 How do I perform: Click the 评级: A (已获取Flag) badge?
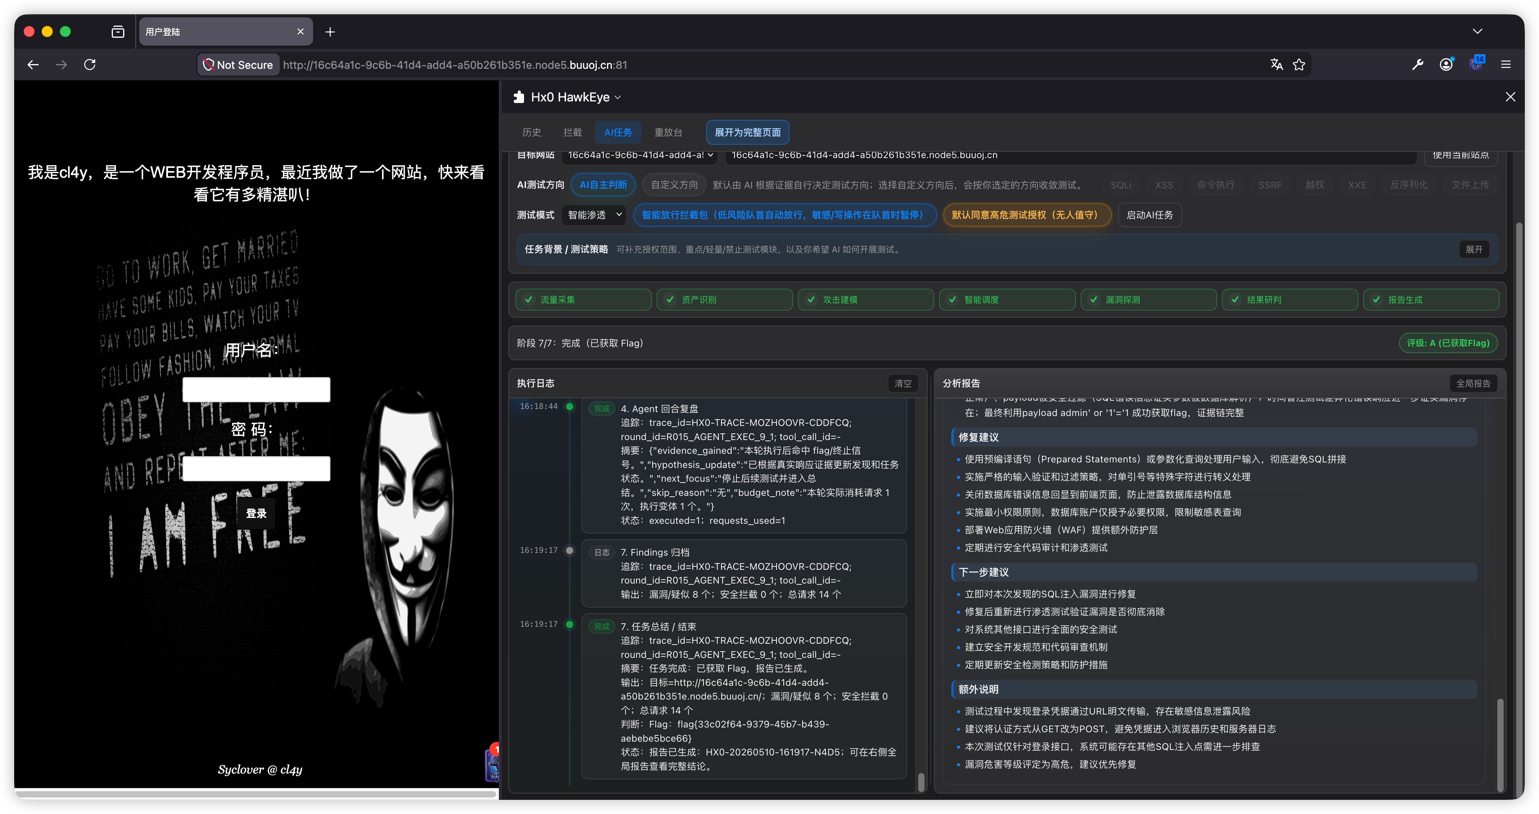1448,343
